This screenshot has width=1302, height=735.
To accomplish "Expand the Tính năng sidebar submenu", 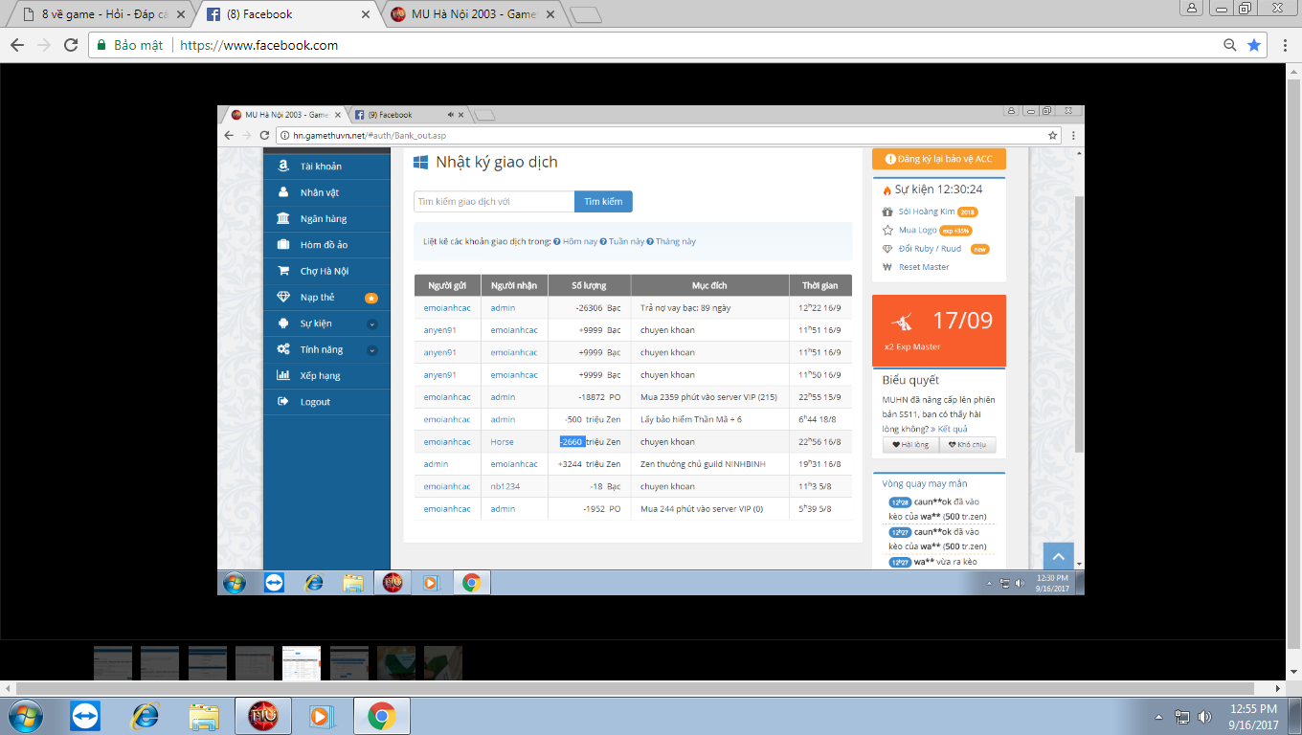I will (x=371, y=350).
